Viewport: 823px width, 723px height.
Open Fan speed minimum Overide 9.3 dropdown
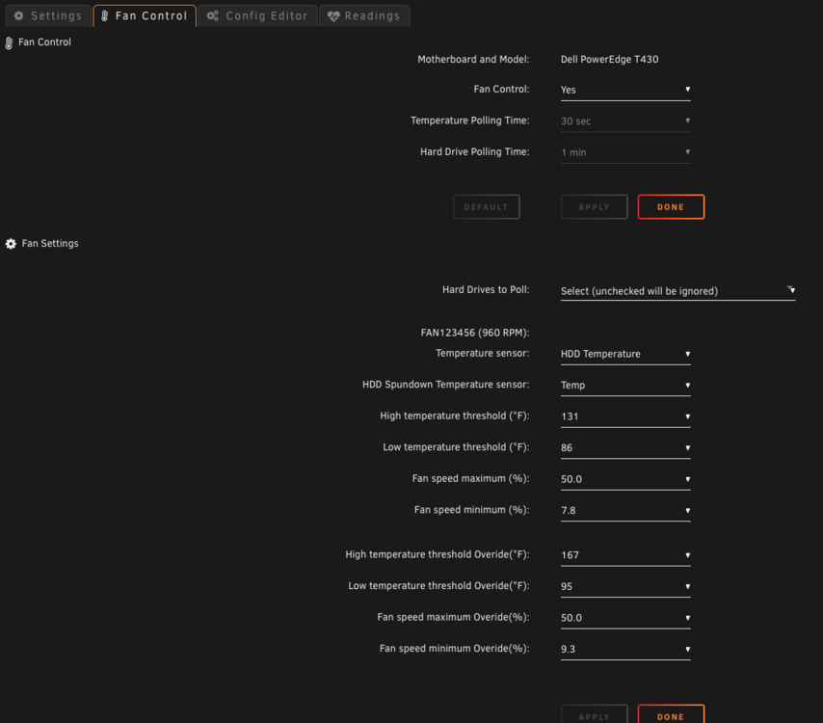625,650
